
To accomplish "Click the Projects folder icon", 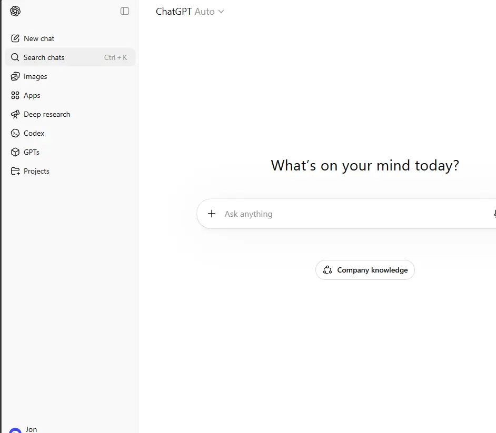I will [15, 172].
